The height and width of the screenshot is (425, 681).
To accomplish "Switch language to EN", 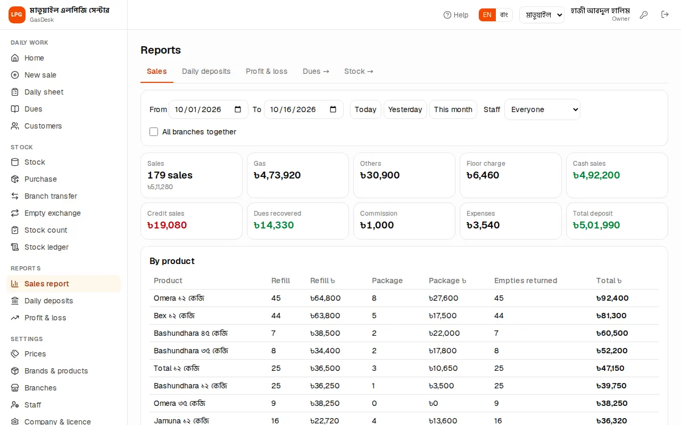I will [487, 15].
